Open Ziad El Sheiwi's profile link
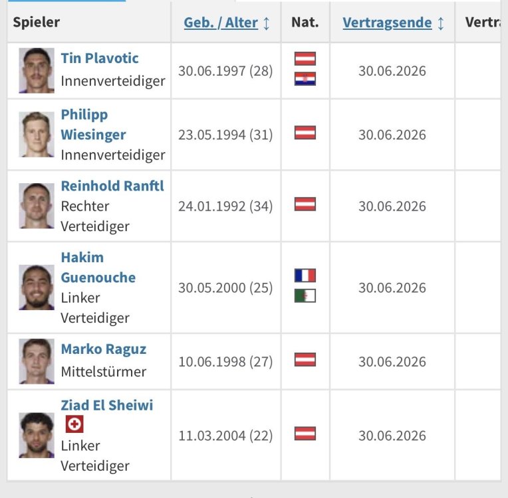This screenshot has height=498, width=508. [106, 404]
